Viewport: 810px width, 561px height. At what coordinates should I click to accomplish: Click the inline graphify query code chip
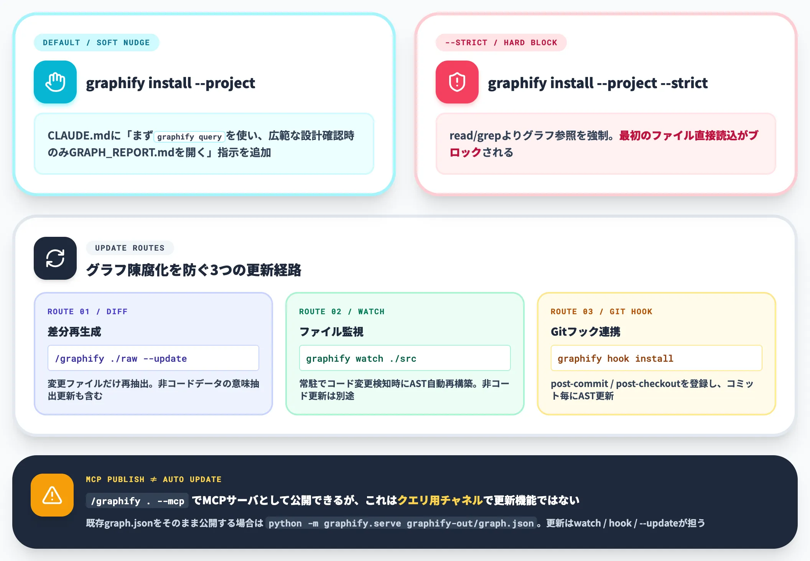[x=189, y=137]
